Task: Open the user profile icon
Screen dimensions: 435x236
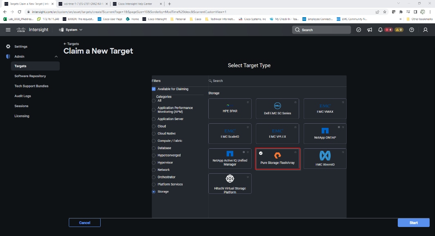Action: click(425, 30)
